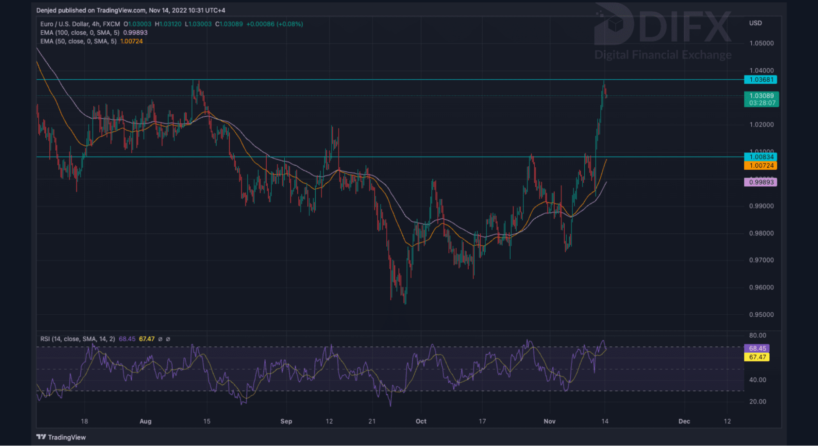Click the orange 1.00724 EMA price tag
818x446 pixels.
point(761,166)
